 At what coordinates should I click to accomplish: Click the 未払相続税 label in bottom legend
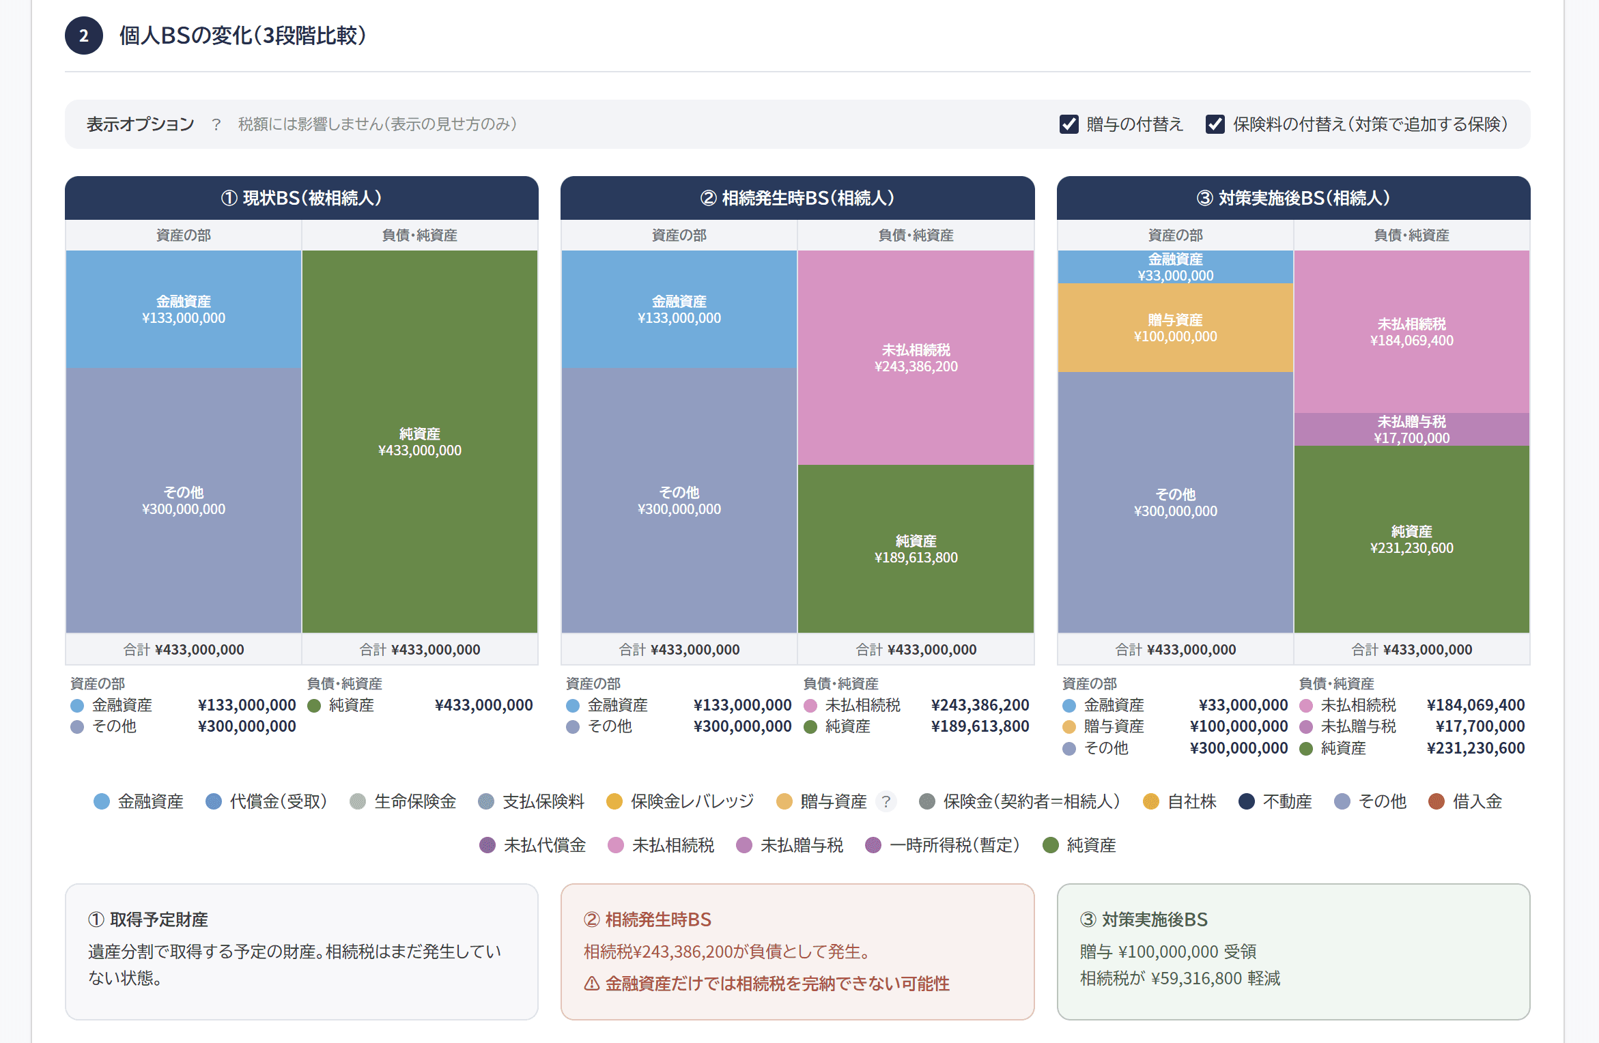[x=673, y=845]
